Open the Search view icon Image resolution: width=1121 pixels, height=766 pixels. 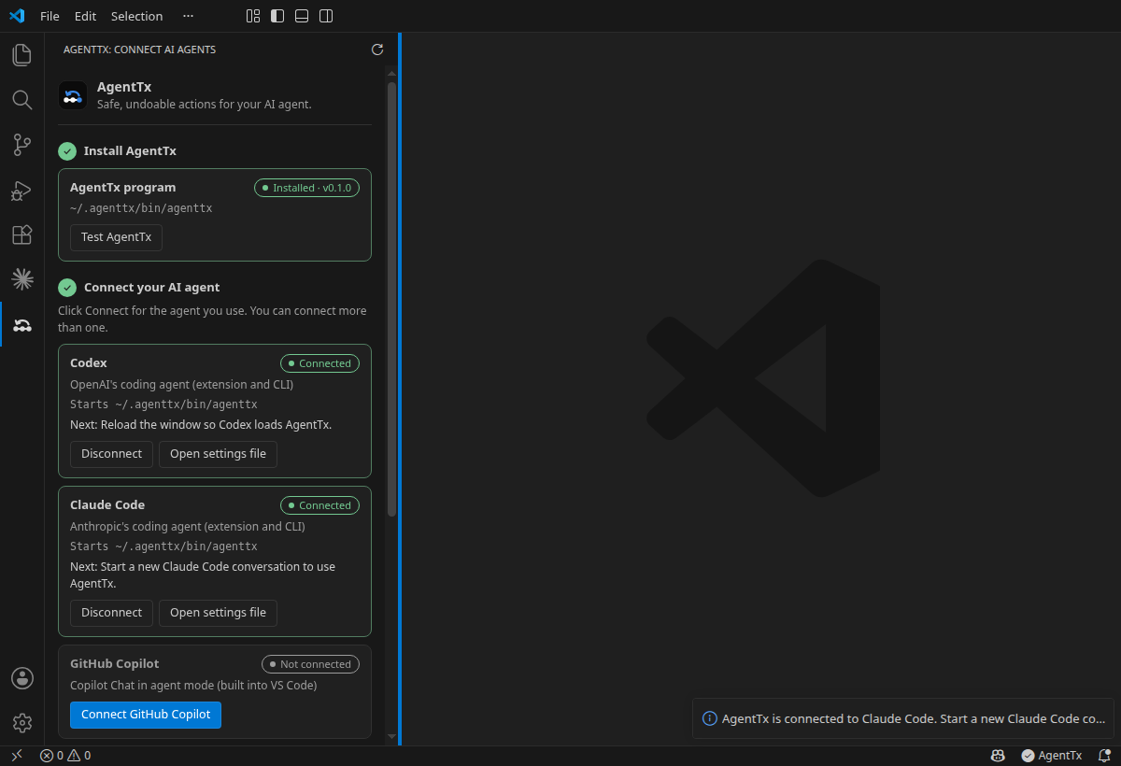point(21,100)
